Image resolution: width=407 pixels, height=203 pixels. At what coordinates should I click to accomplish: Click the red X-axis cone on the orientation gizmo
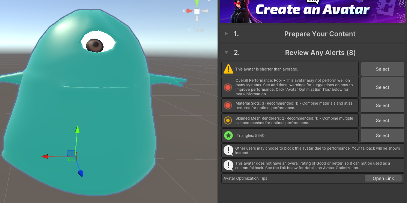pyautogui.click(x=189, y=11)
